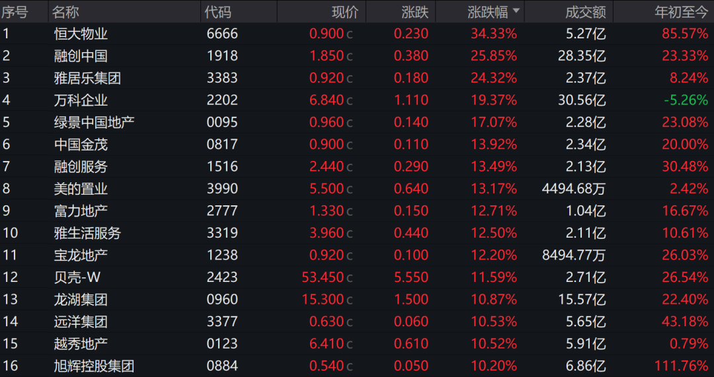Open the 恒大物业 stock row
The image size is (714, 377).
(x=357, y=34)
